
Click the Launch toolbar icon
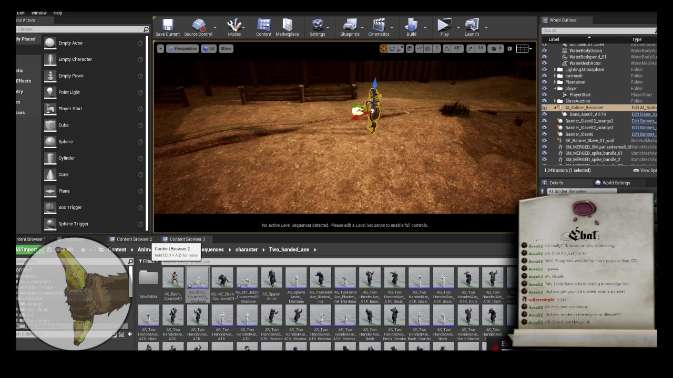point(472,28)
